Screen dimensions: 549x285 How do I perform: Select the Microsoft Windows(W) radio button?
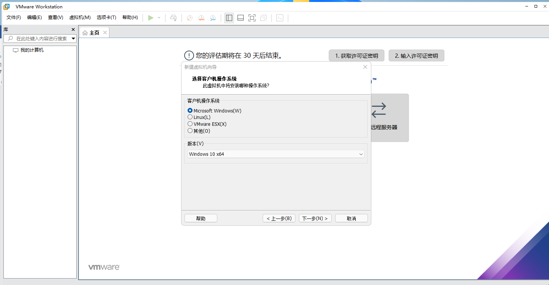pos(190,111)
